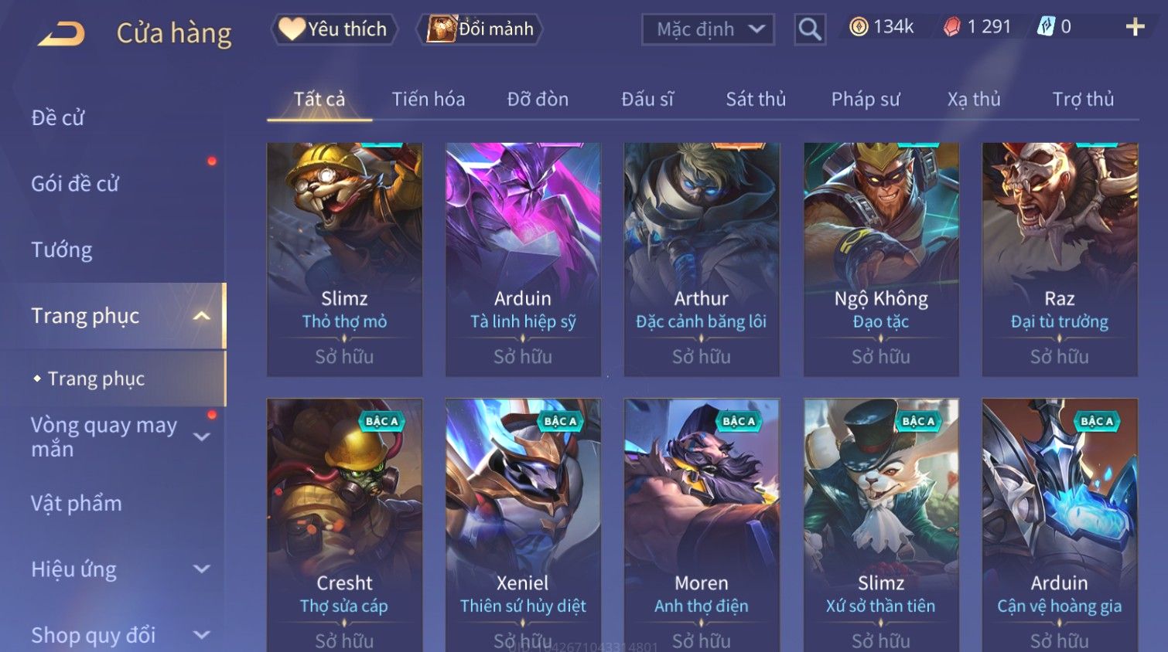Expand the Shop quy đổi section

[x=202, y=635]
